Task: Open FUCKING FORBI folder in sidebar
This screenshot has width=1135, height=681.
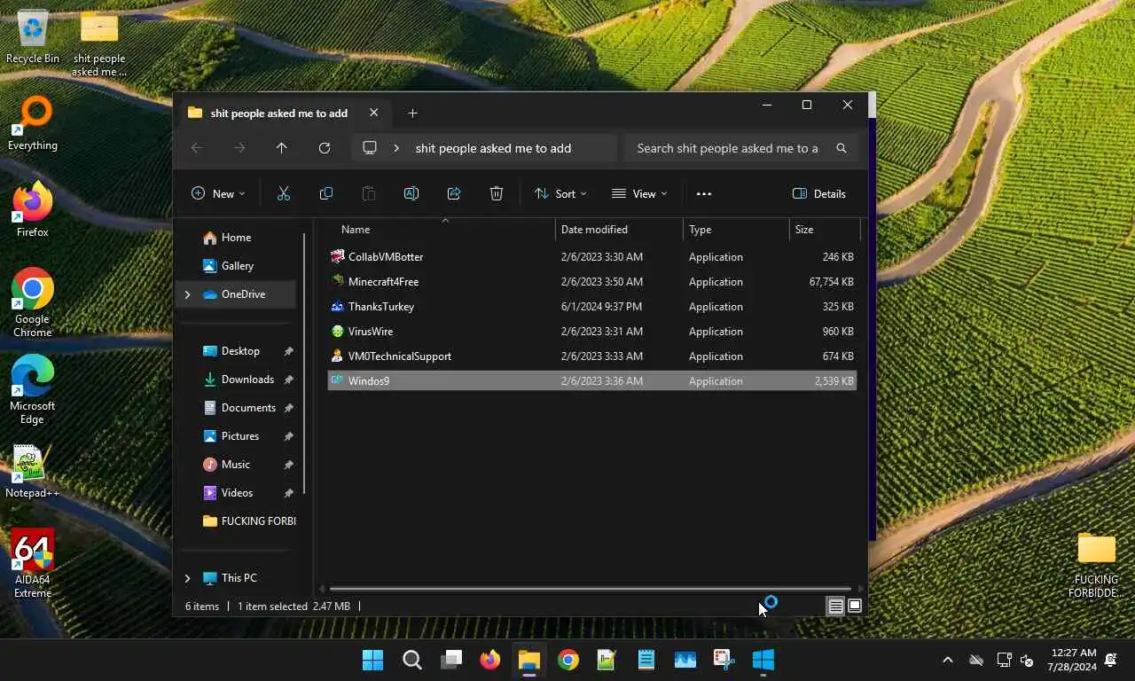Action: click(x=249, y=521)
